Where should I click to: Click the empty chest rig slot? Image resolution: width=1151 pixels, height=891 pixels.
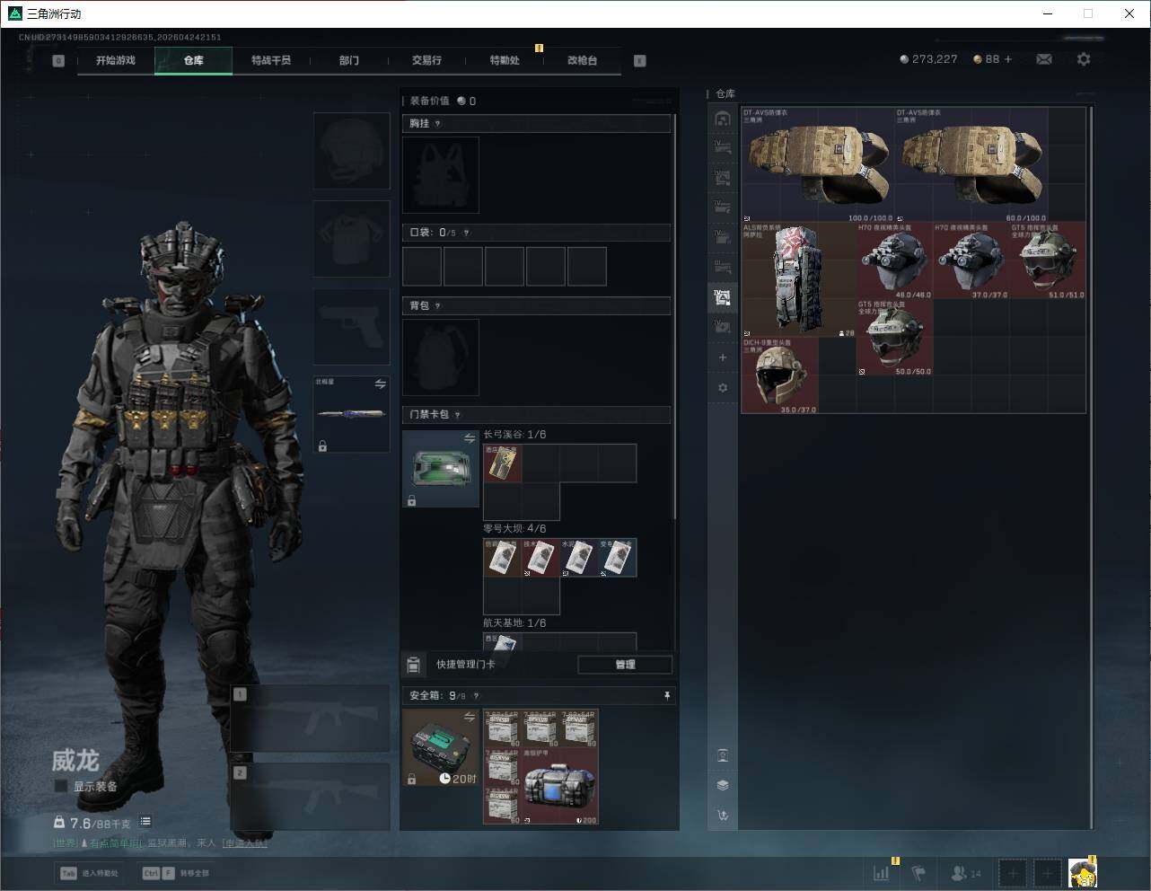(441, 175)
